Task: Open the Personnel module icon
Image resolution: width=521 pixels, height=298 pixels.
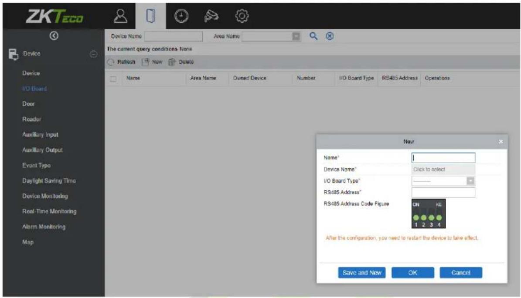Action: pyautogui.click(x=120, y=16)
